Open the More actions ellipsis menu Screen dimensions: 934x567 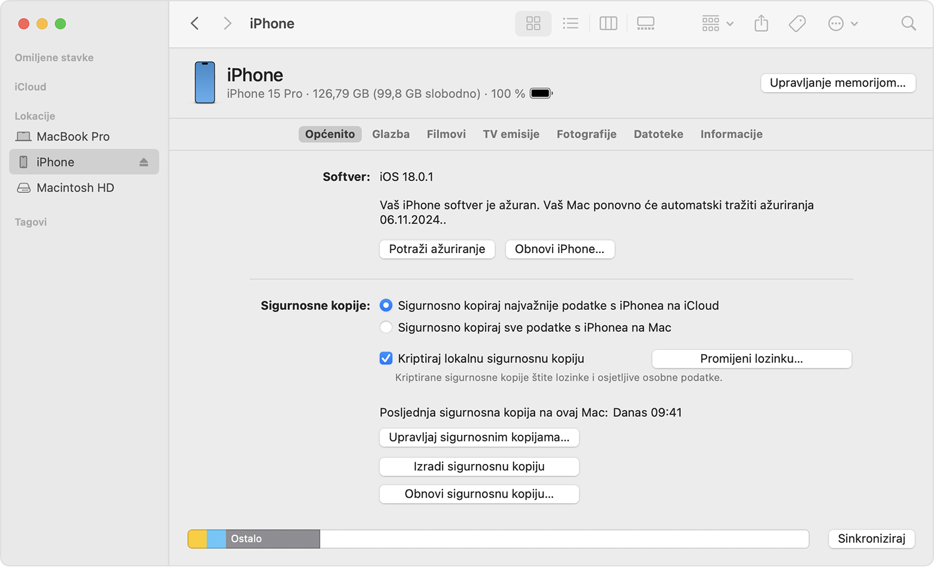(x=842, y=23)
